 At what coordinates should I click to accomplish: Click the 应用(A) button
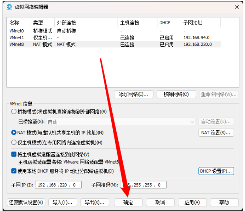tap(193, 202)
